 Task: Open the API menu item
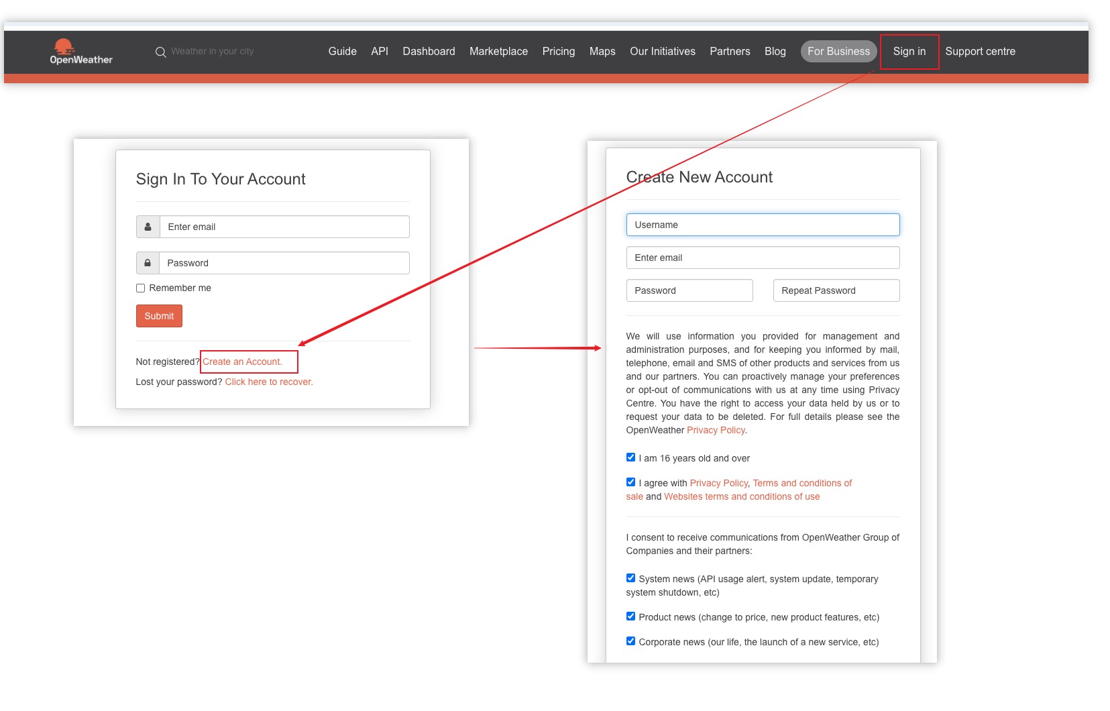coord(380,51)
